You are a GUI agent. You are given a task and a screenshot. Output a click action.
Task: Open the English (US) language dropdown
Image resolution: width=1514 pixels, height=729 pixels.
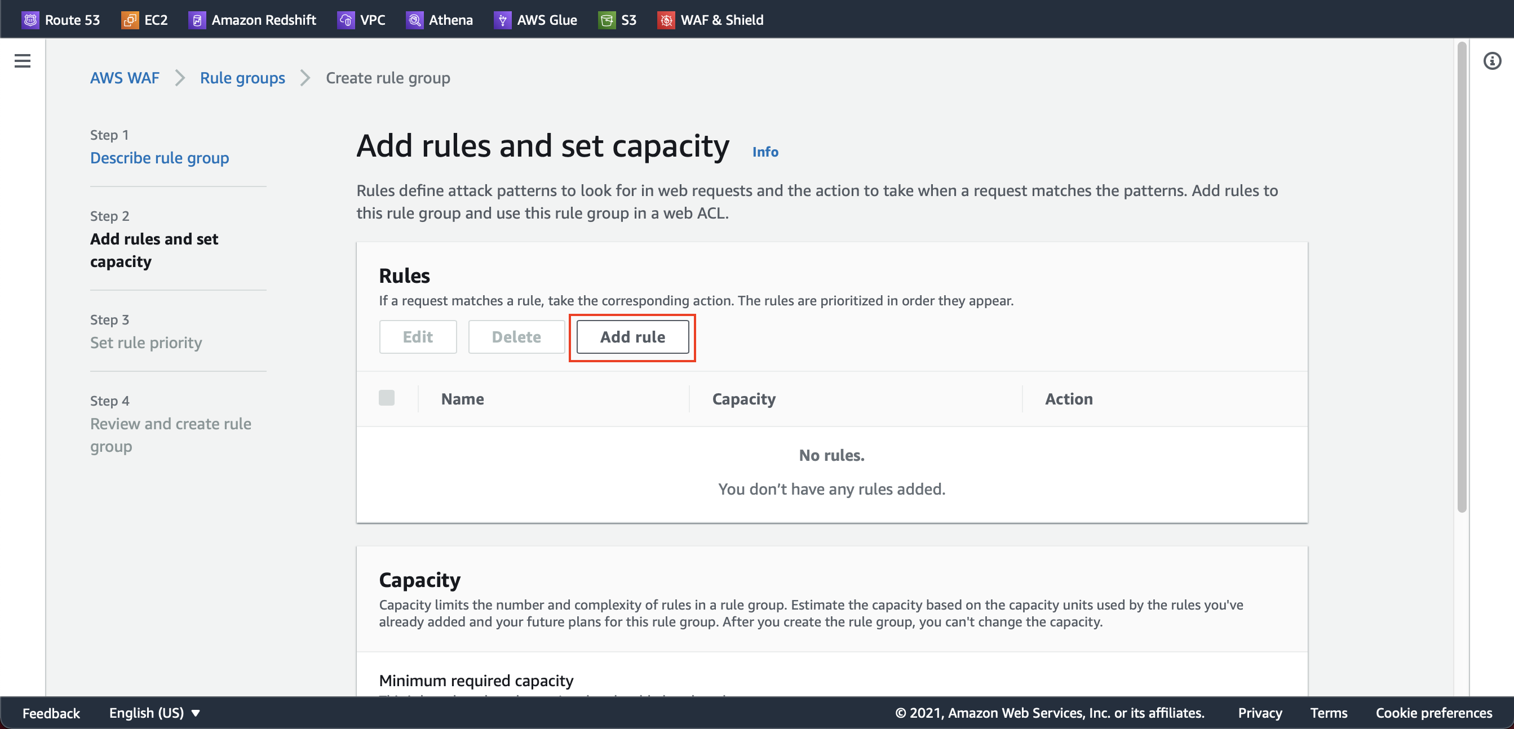click(154, 713)
